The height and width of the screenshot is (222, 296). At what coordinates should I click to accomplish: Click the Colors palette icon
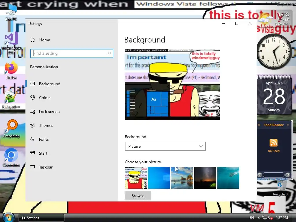pos(32,98)
